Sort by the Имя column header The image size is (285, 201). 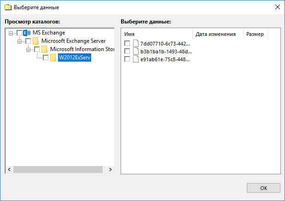coord(157,34)
